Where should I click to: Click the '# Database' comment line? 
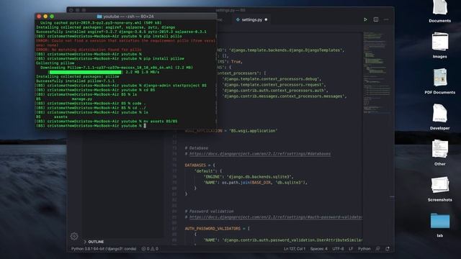(197, 148)
